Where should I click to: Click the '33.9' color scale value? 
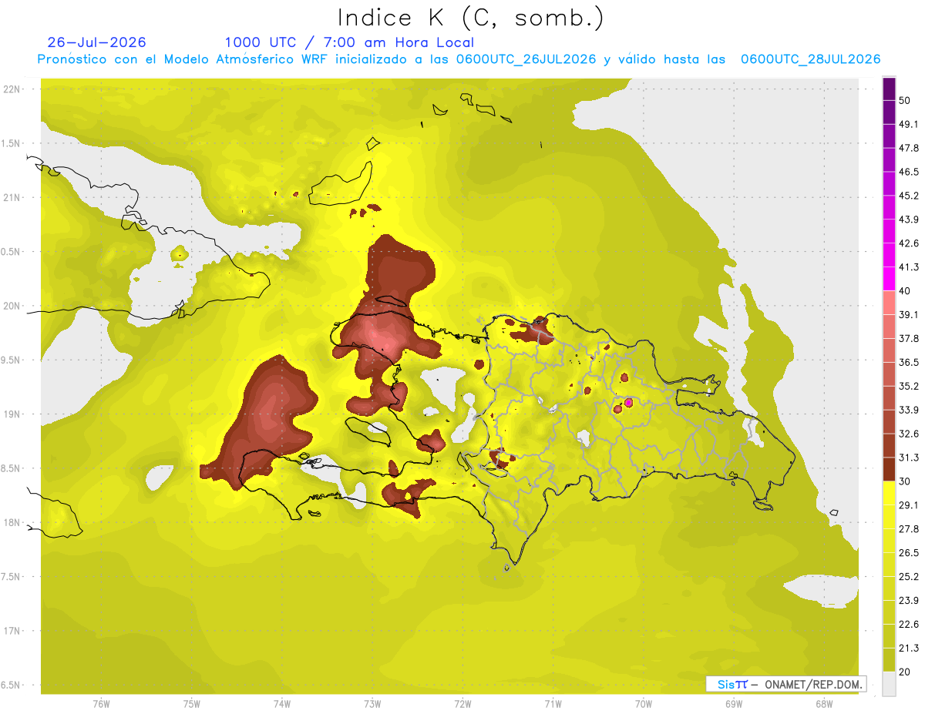coord(910,410)
